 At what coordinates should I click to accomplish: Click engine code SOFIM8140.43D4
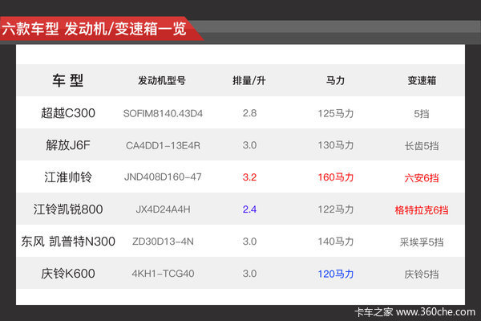(163, 113)
